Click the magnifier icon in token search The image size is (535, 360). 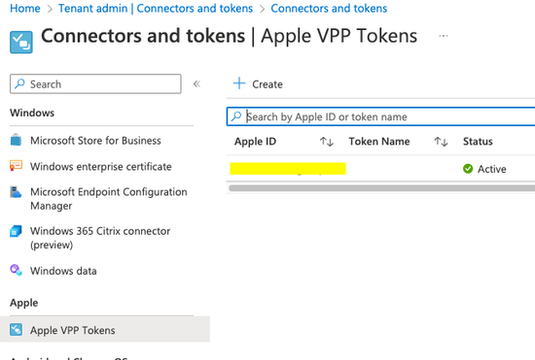coord(236,116)
